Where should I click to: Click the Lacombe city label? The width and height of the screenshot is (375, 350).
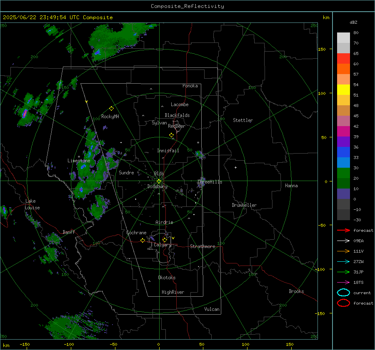pyautogui.click(x=180, y=104)
